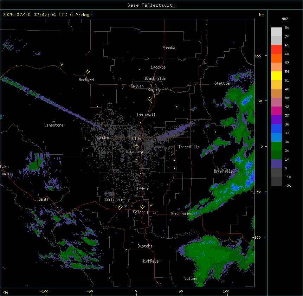Viewport: 303px width, 296px height.
Task: Click the yellow diamond marker inside Calgary
Action: coord(142,207)
